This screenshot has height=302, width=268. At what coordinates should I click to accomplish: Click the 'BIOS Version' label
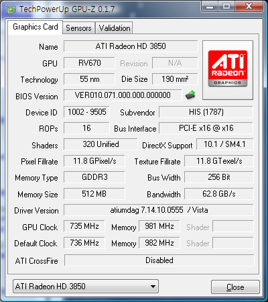point(37,97)
